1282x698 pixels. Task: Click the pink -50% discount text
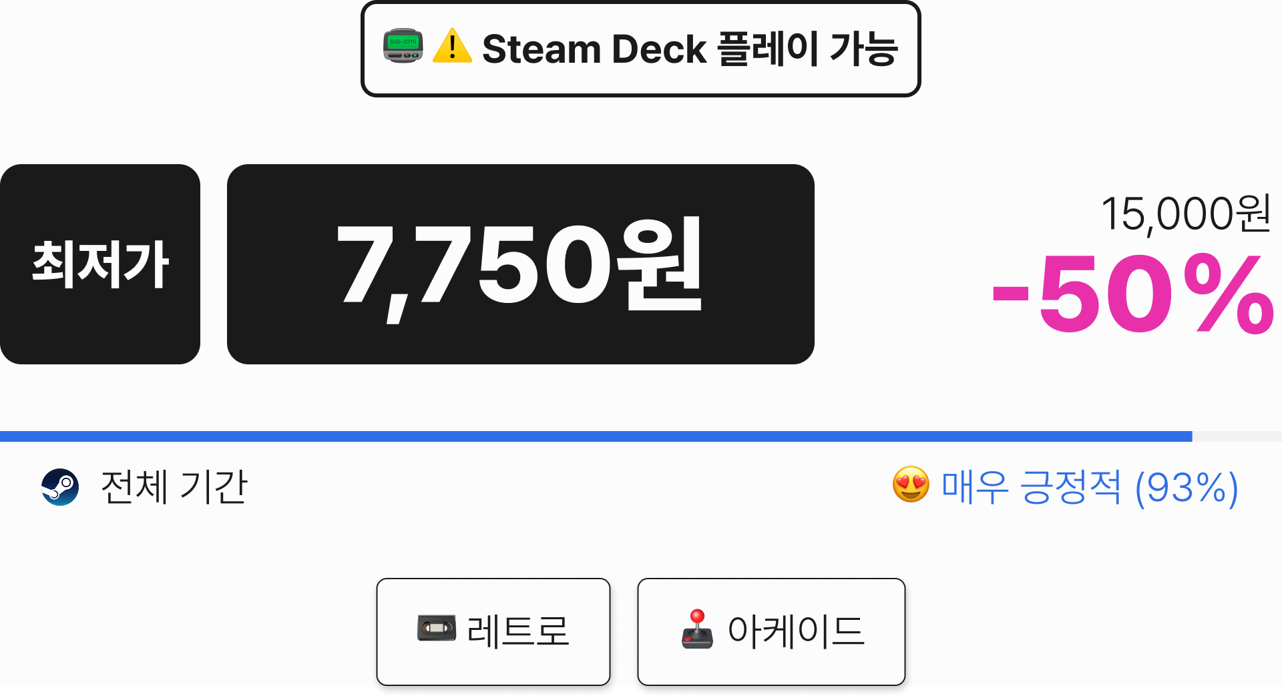[1134, 294]
